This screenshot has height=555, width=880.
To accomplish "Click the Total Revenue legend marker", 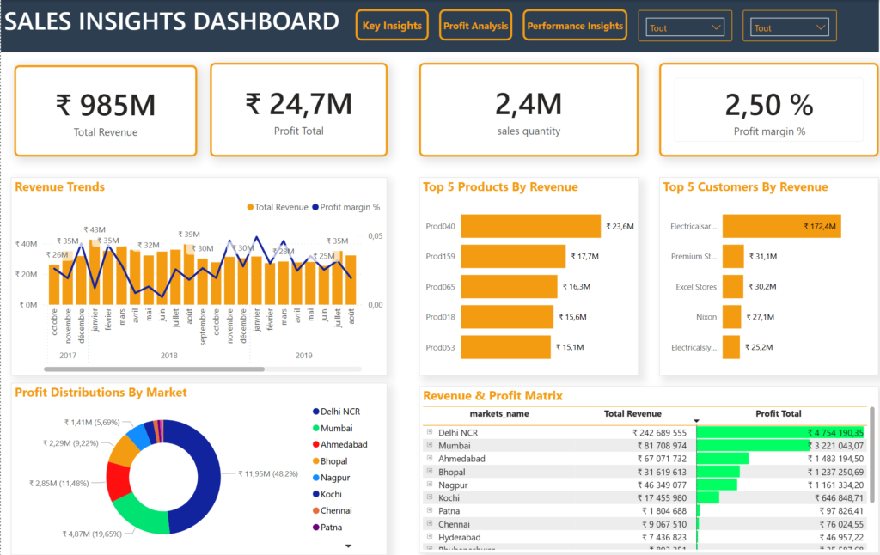I will click(250, 207).
